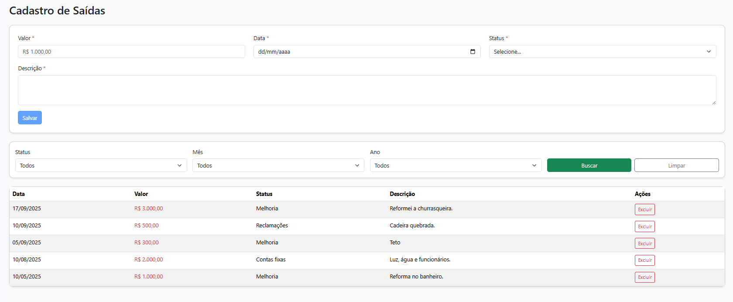The height and width of the screenshot is (302, 733).
Task: Delete the Cadeira quebrada entry
Action: pyautogui.click(x=644, y=226)
